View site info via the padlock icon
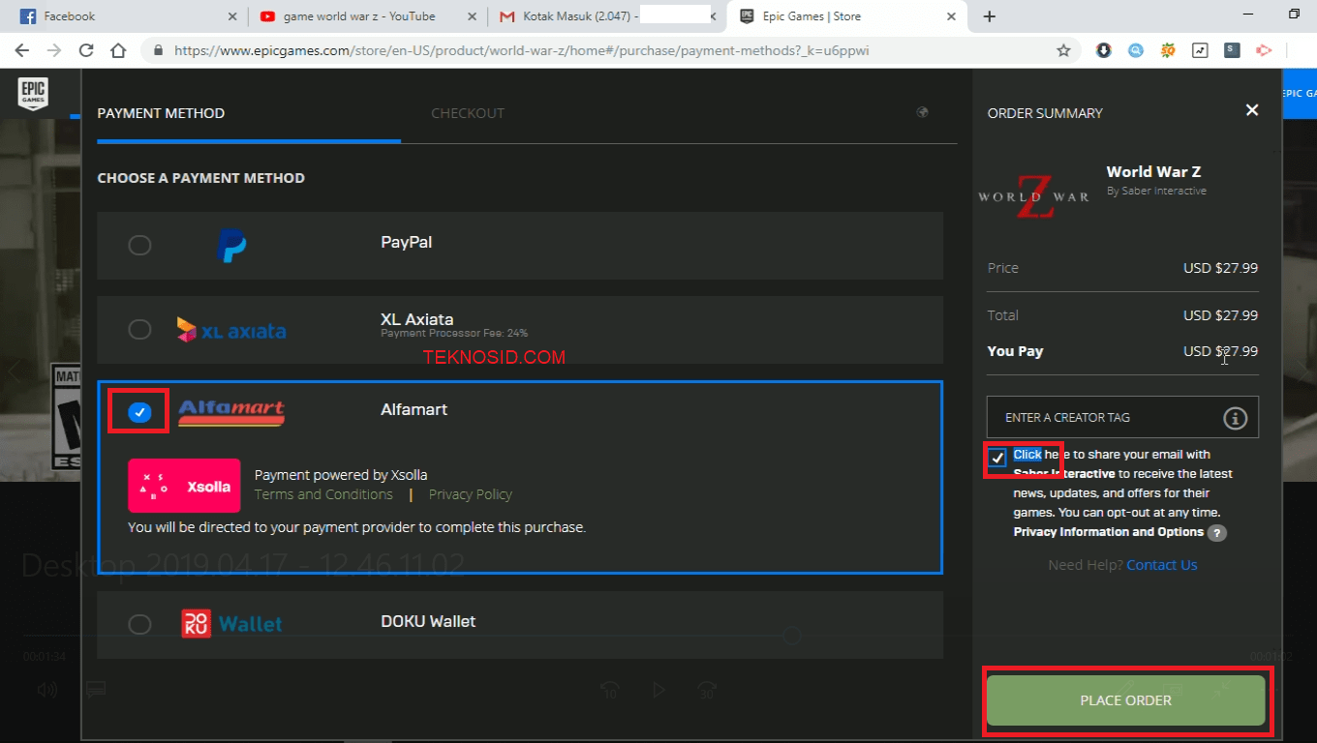This screenshot has width=1317, height=743. 158,50
